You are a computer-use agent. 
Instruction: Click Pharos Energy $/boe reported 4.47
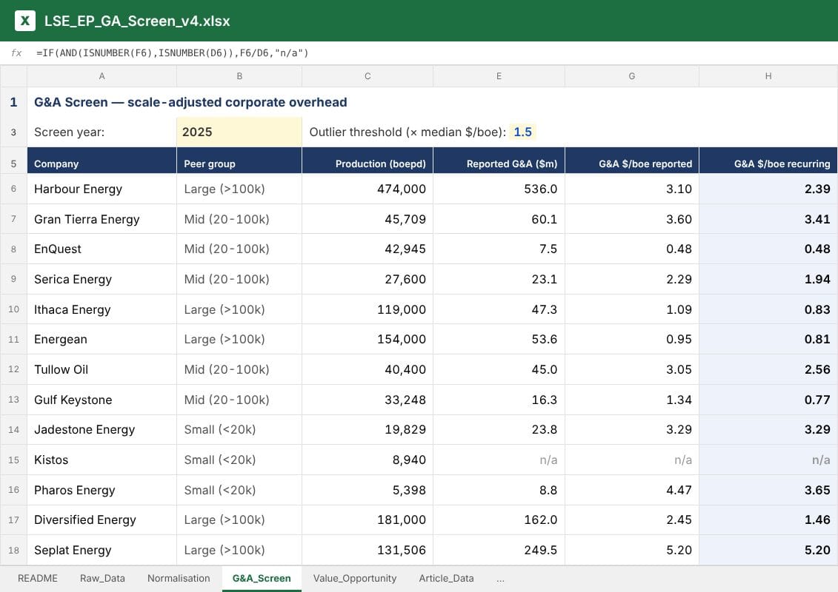pos(632,489)
